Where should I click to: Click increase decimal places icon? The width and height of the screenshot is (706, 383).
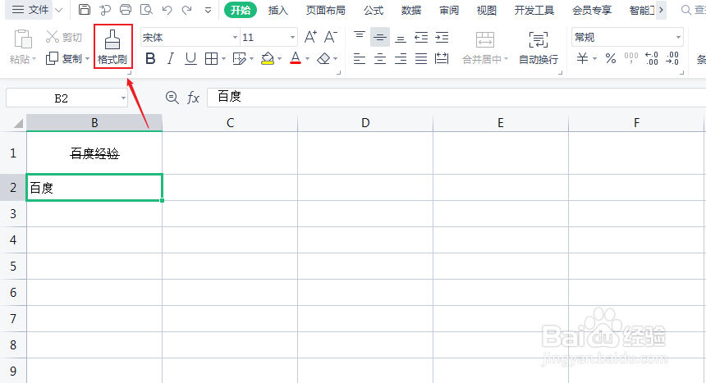652,58
